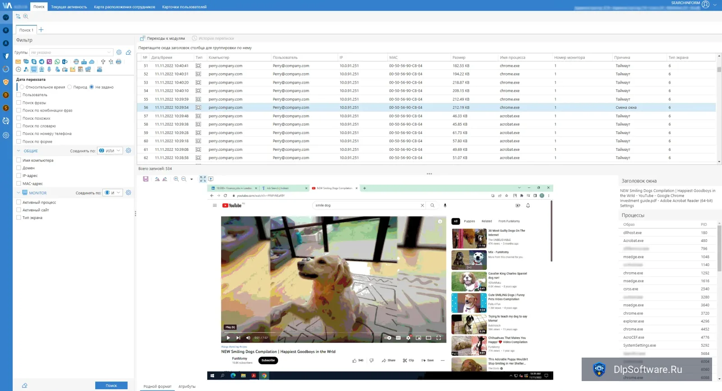Open Карта расположения сотрудников tab
Viewport: 722px width, 391px height.
[125, 7]
